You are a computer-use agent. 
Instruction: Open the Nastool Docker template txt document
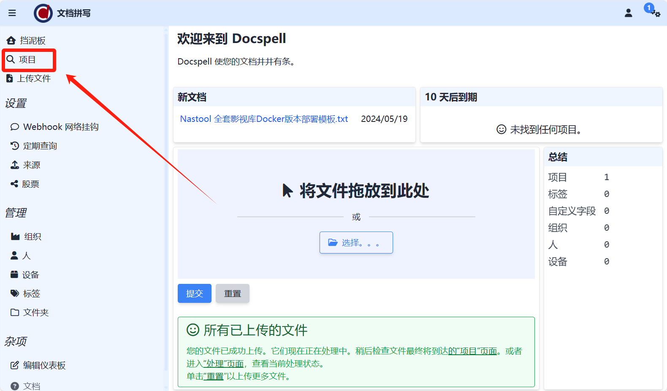[264, 119]
